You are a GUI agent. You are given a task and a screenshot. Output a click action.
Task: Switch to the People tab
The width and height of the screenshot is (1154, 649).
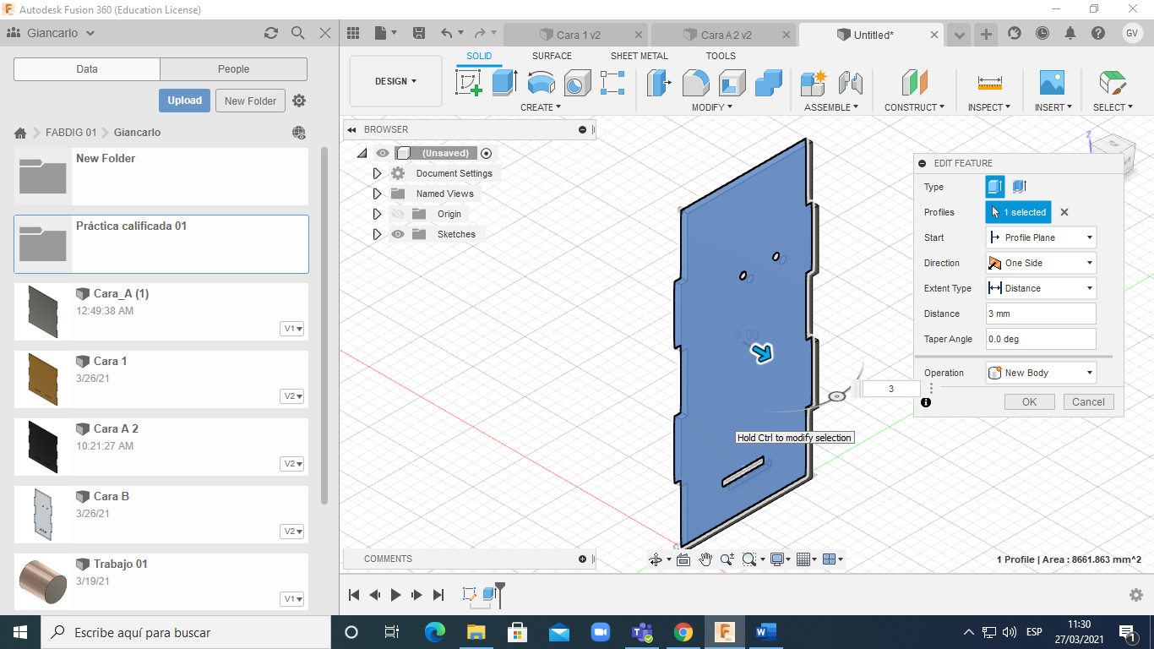point(233,69)
